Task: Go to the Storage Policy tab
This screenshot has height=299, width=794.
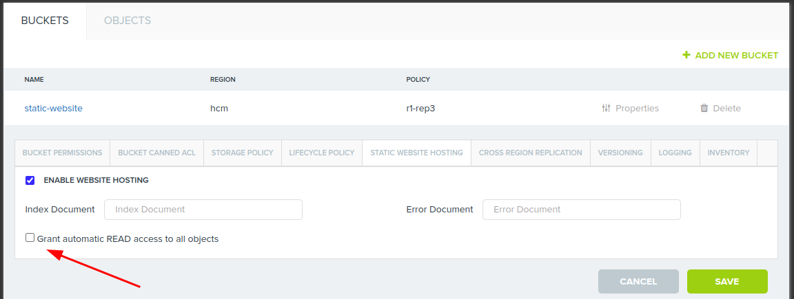Action: pyautogui.click(x=242, y=153)
